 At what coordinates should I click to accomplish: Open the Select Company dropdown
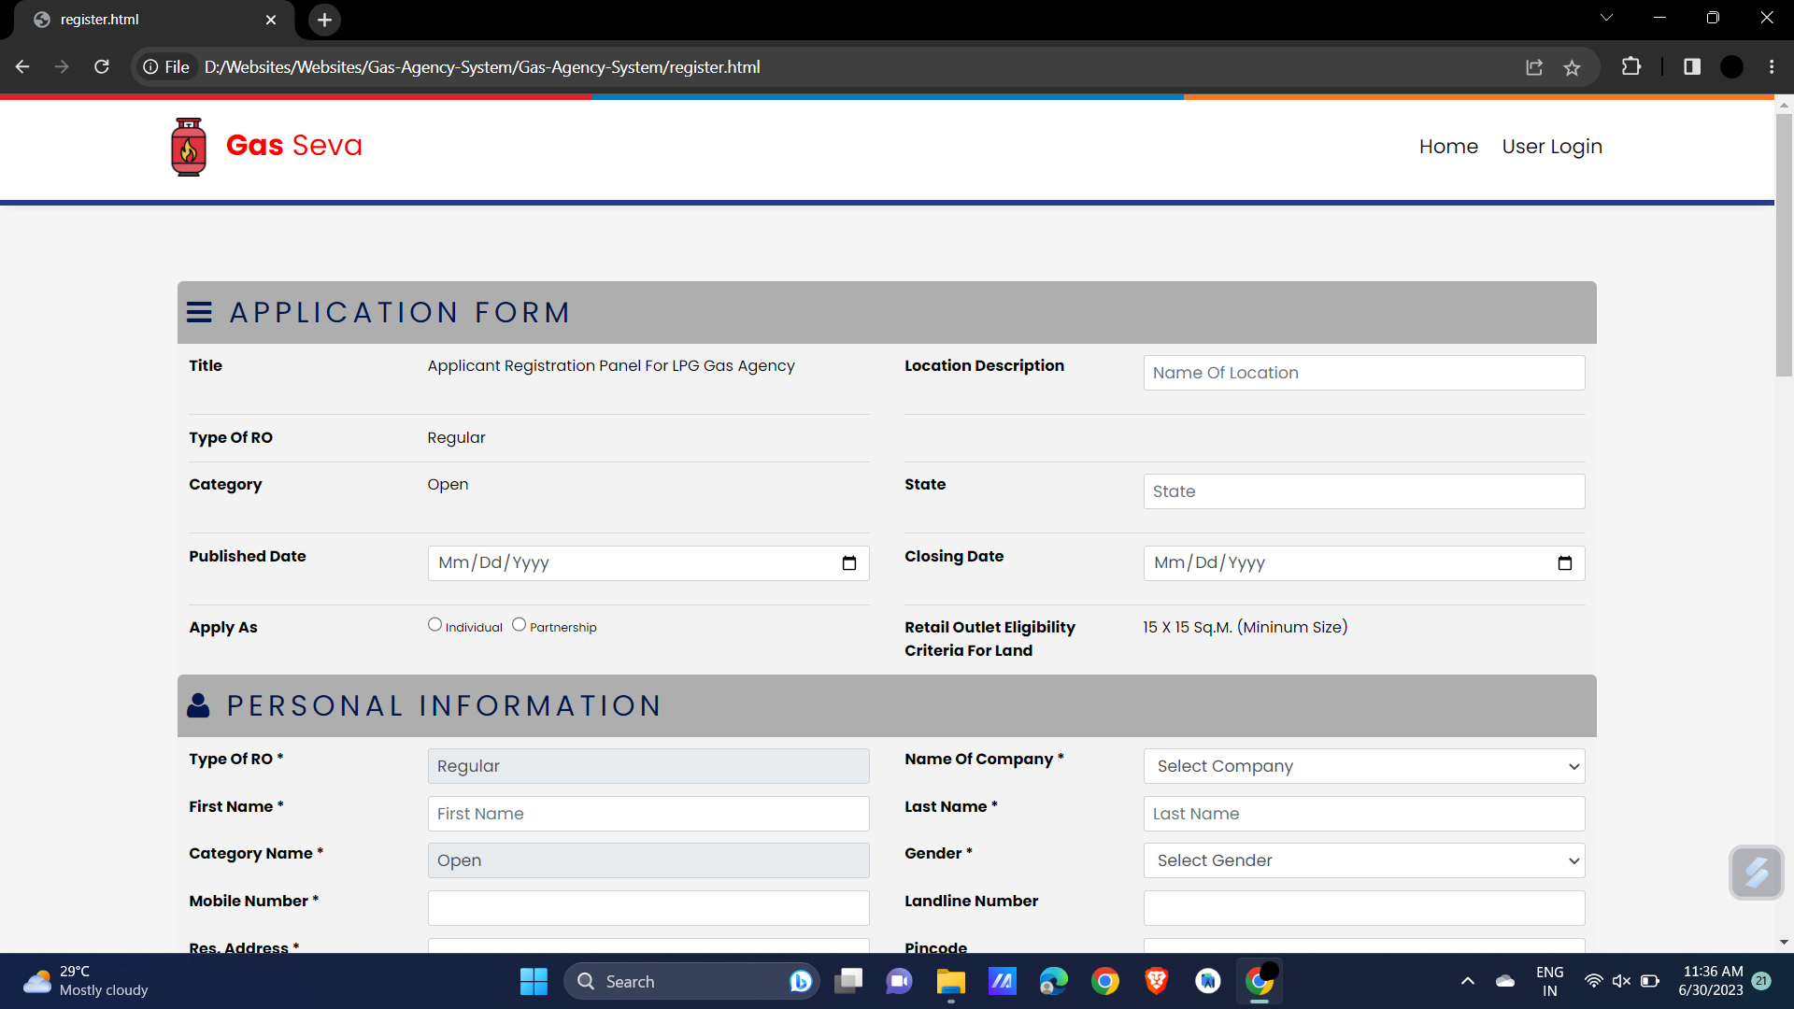point(1363,766)
